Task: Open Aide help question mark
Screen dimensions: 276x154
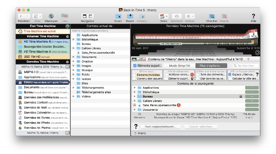Action: [253, 16]
